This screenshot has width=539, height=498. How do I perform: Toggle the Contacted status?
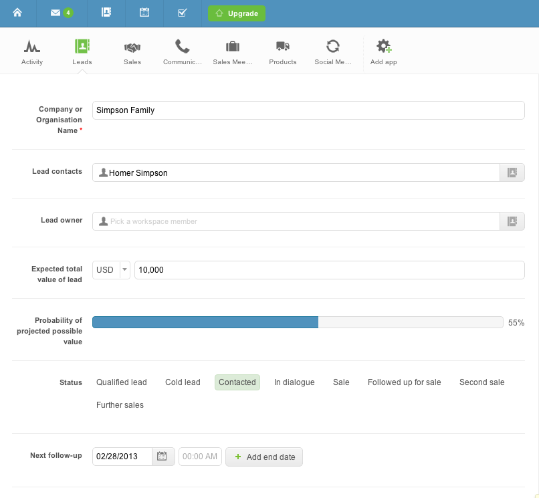pos(237,382)
